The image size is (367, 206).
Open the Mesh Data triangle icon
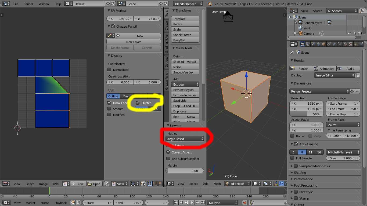point(340,44)
